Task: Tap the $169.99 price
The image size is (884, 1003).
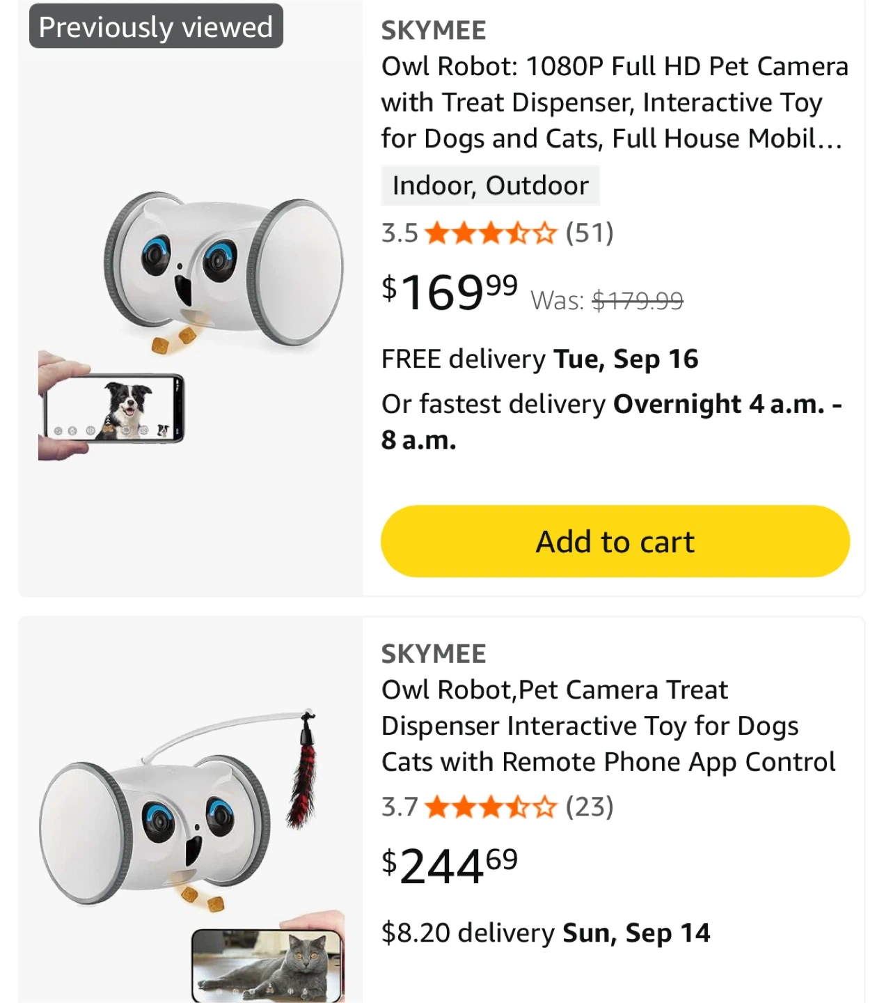Action: pyautogui.click(x=450, y=293)
